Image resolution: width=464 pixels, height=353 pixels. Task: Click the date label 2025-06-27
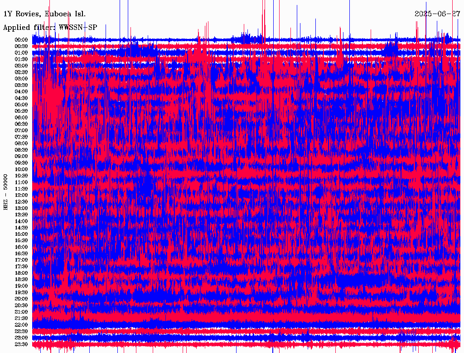[x=437, y=14]
